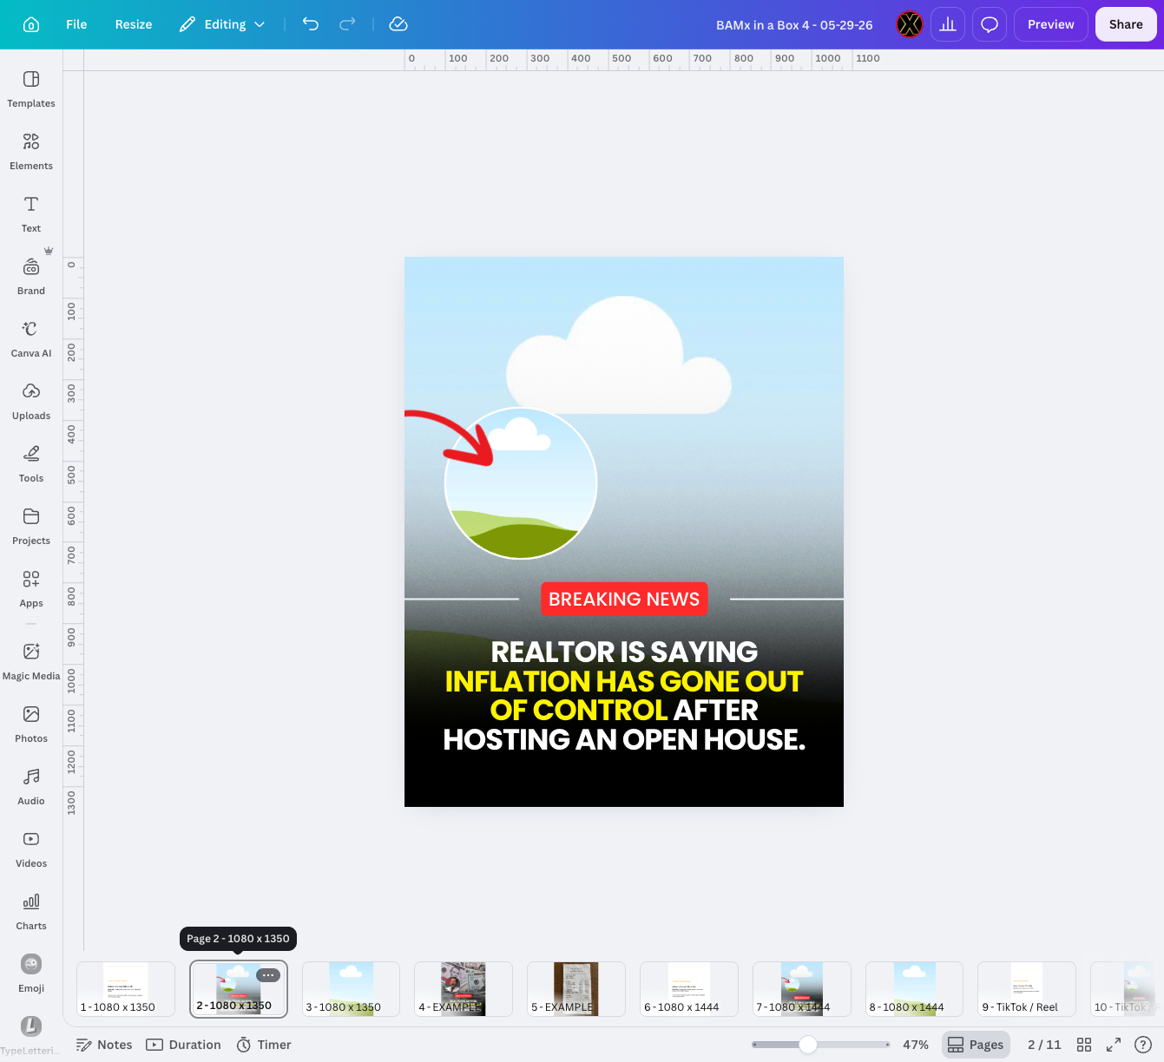Select page 4 EXAMPLE thumbnail
Image resolution: width=1164 pixels, height=1062 pixels.
[464, 989]
